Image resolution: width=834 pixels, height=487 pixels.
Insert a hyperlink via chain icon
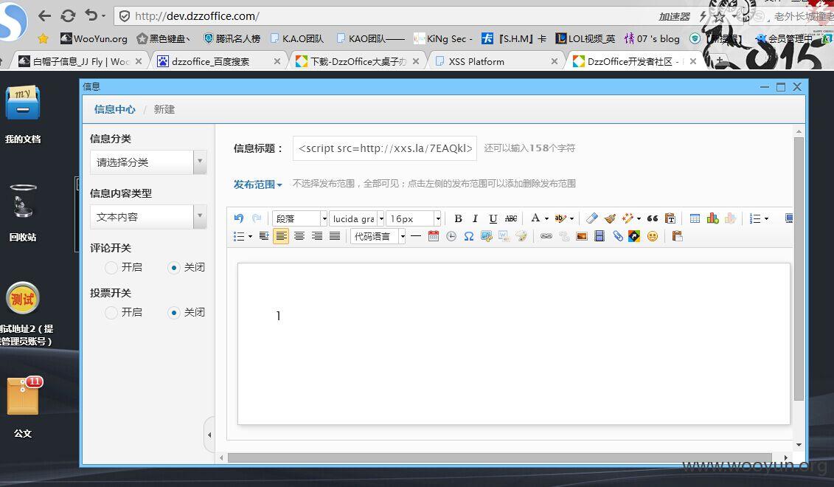[x=546, y=236]
